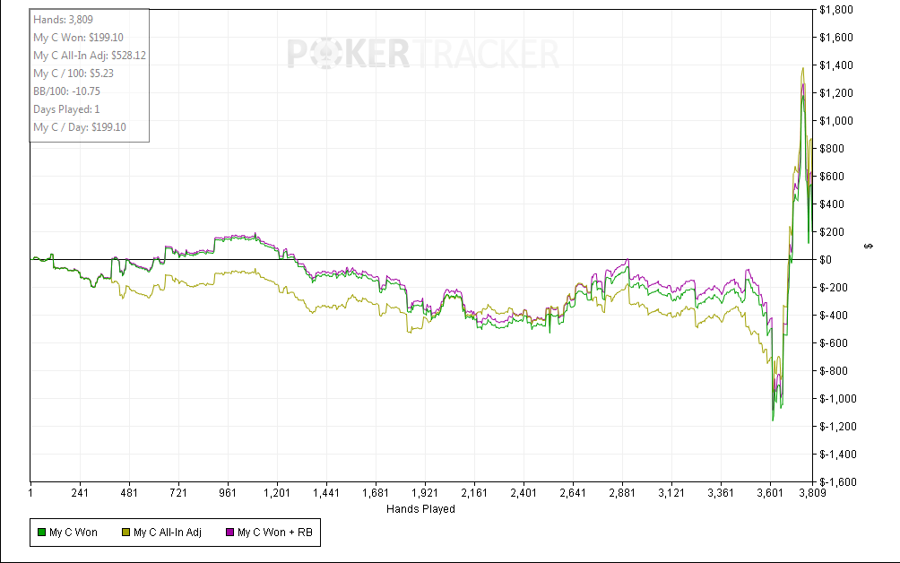900x563 pixels.
Task: Select the 'My C Won + RB' legend label
Action: [x=275, y=533]
